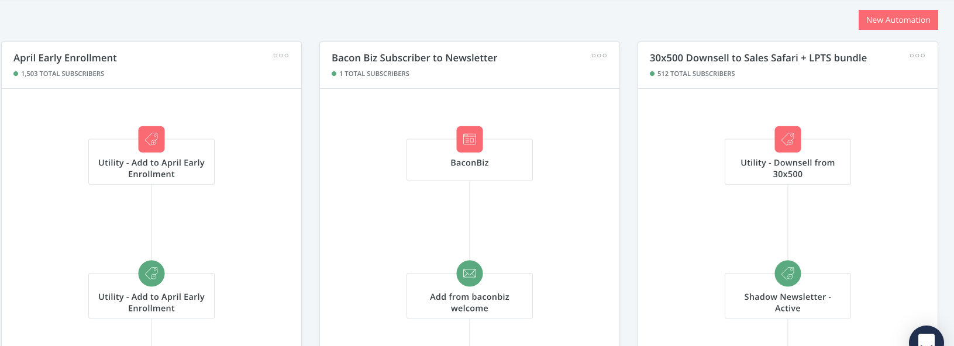Click red tag icon in April Early Enrollment

(x=151, y=139)
